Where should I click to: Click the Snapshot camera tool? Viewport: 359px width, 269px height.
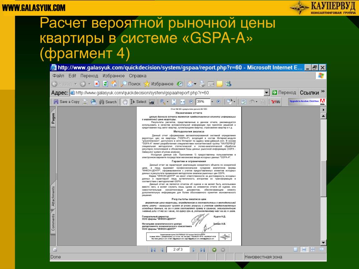pos(152,102)
